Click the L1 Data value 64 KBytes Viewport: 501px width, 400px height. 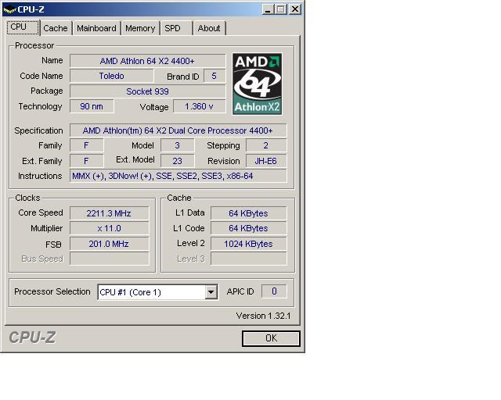click(249, 213)
